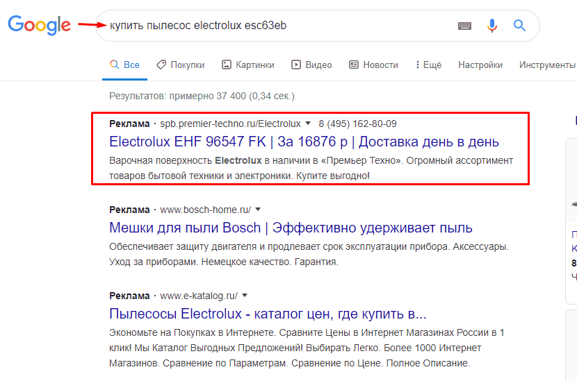577x381 pixels.
Task: Click the Видео play icon
Action: click(296, 65)
